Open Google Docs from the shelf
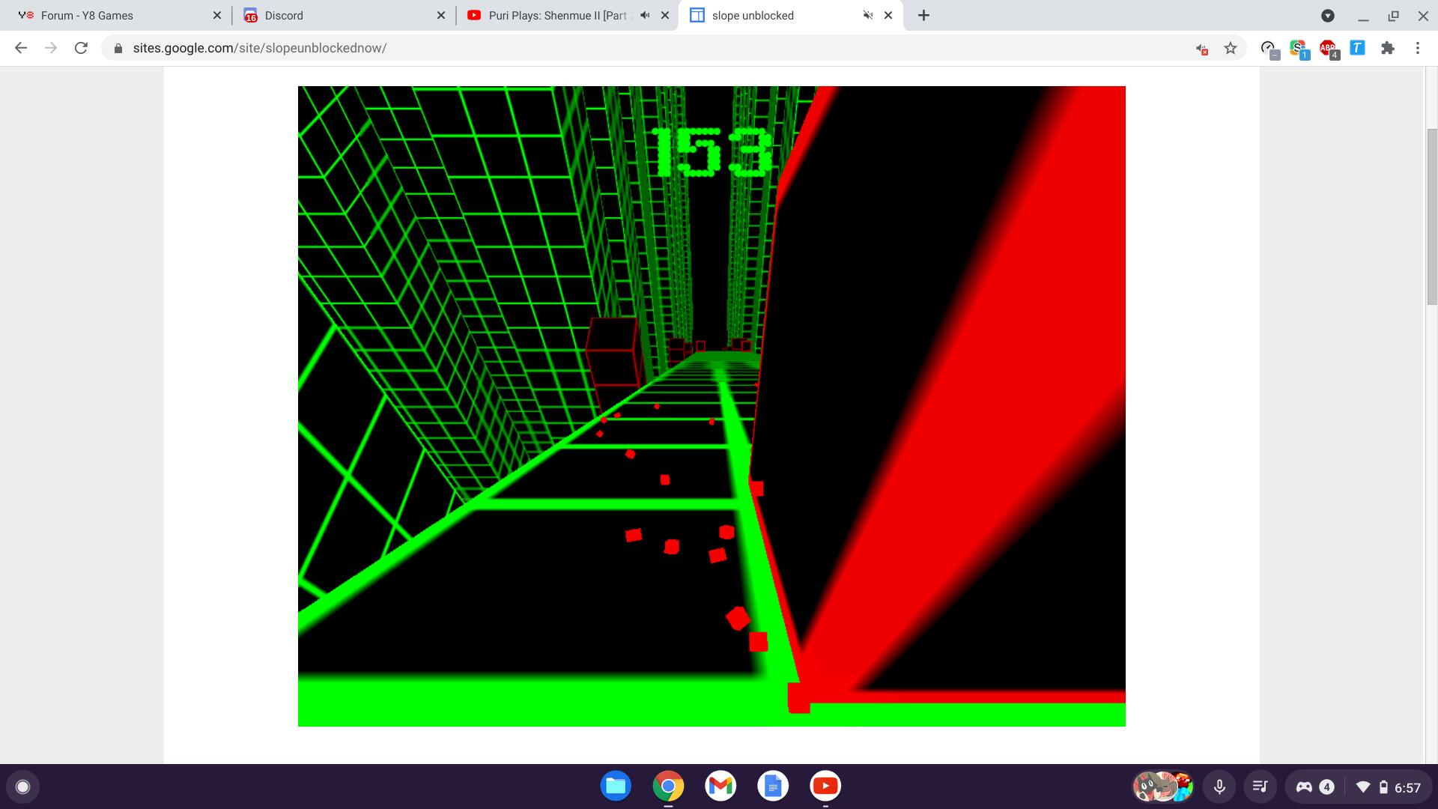Viewport: 1438px width, 809px height. coord(773,786)
